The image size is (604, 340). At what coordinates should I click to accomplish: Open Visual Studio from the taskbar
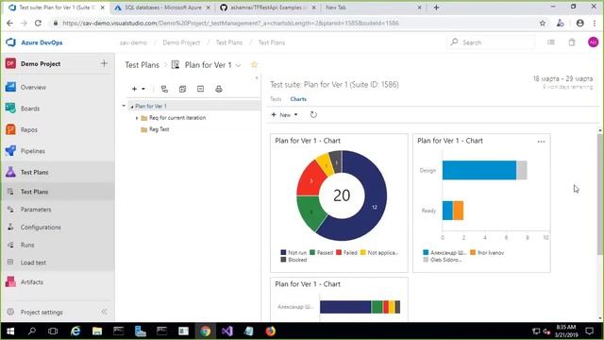click(x=226, y=331)
